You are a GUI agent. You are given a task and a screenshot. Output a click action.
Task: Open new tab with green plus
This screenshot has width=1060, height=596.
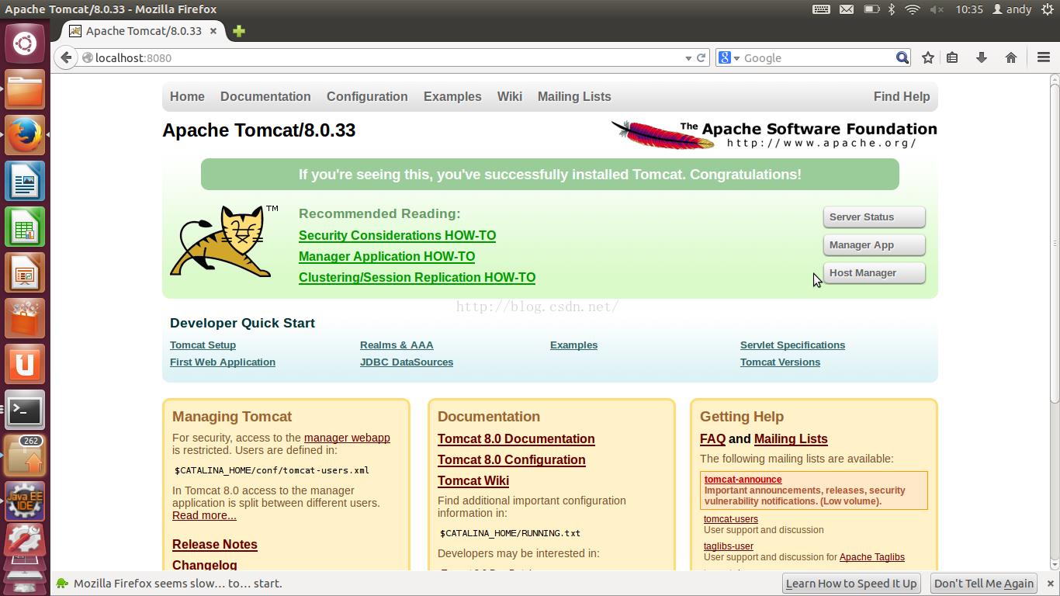pos(238,31)
